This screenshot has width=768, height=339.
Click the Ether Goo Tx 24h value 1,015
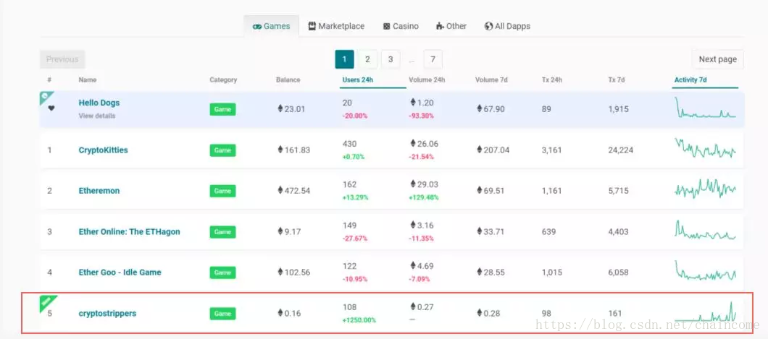[x=551, y=272]
